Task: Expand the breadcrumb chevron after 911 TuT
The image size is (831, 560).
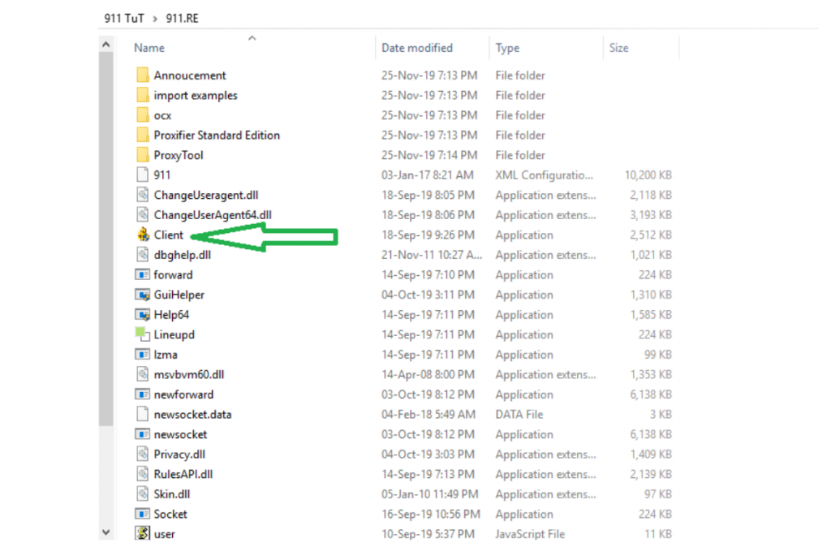Action: tap(155, 19)
